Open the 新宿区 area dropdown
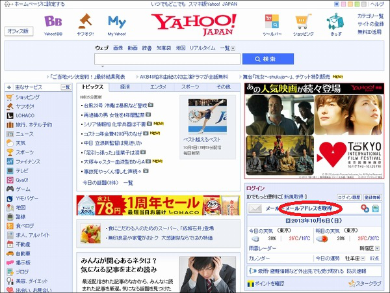 377,249
